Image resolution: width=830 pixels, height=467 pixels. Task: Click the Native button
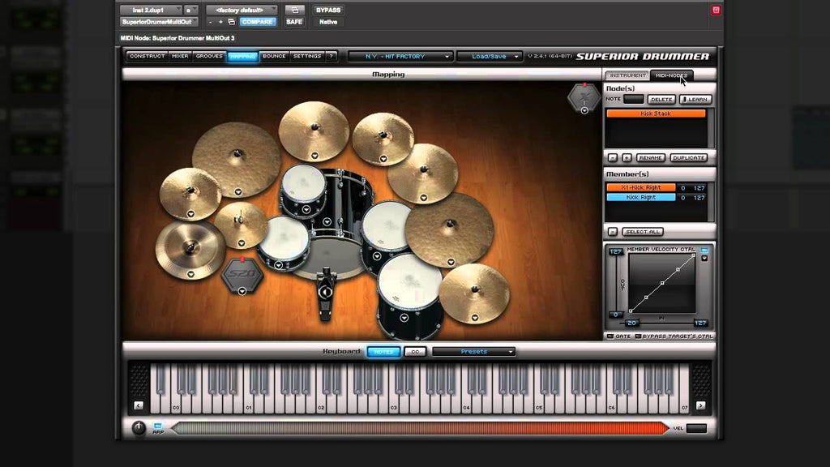pyautogui.click(x=328, y=22)
